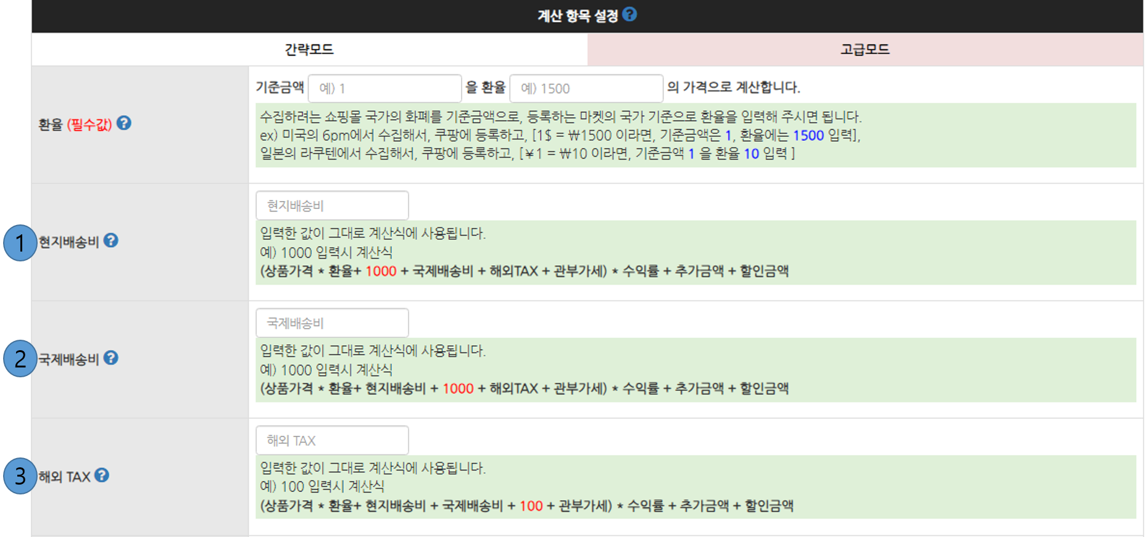Screen dimensions: 1146x537
Task: Click help icon beside 해외 TAX label
Action: (x=102, y=475)
